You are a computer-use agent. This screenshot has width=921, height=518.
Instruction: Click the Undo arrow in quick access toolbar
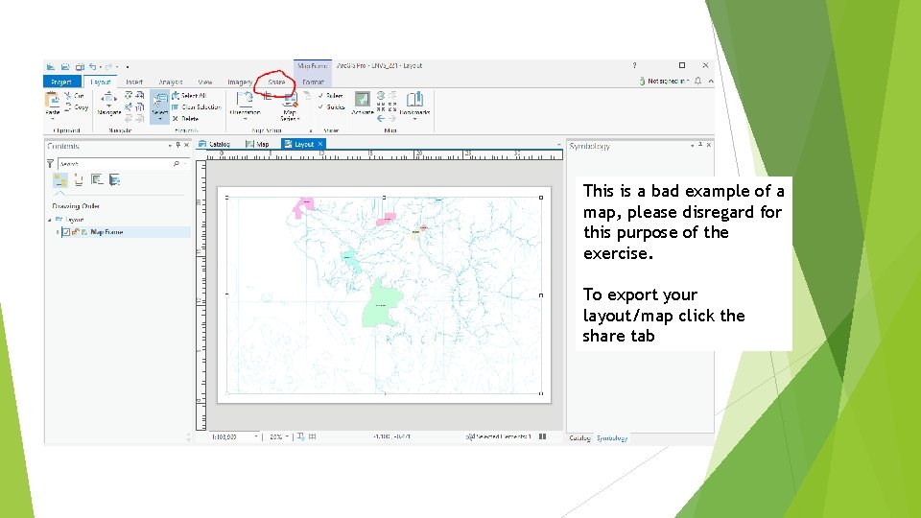click(x=93, y=66)
